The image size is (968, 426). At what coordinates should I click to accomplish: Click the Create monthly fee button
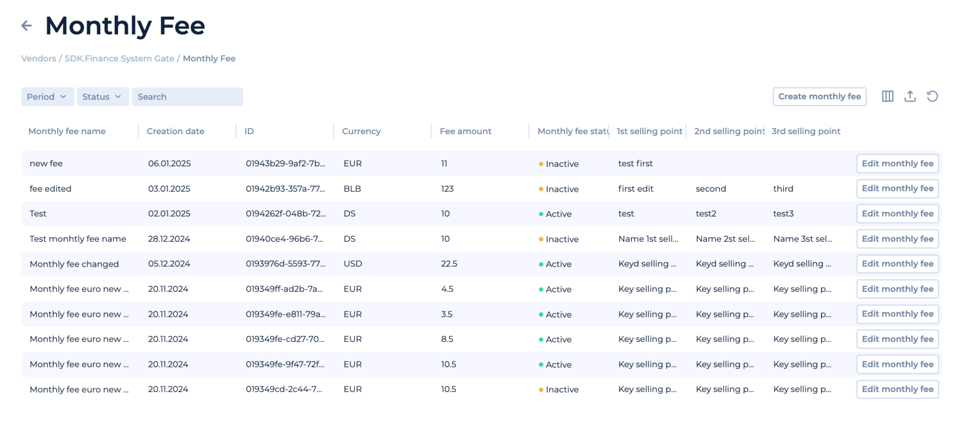click(x=819, y=96)
